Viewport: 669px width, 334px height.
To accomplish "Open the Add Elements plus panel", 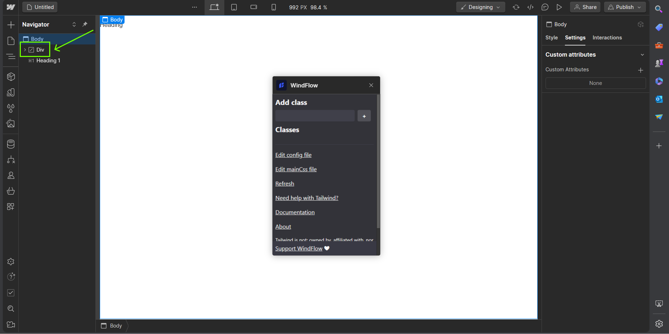I will 11,25.
